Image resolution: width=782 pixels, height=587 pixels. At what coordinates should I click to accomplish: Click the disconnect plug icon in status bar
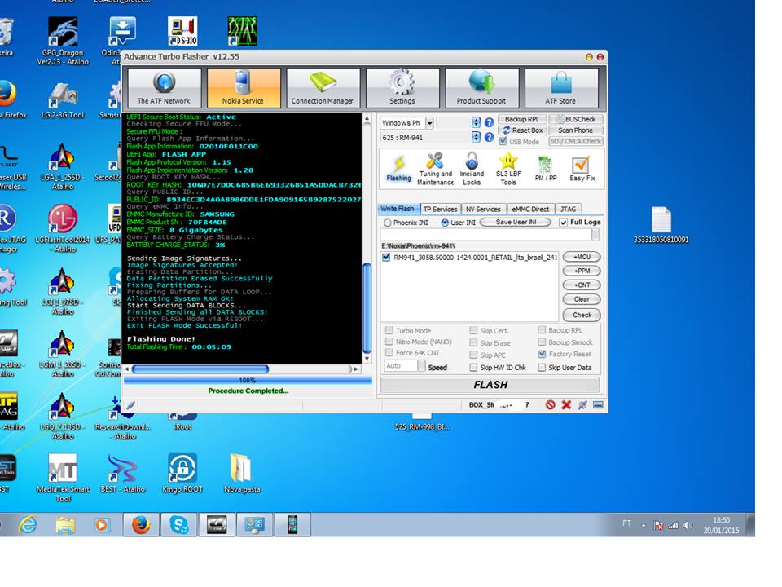[x=582, y=405]
